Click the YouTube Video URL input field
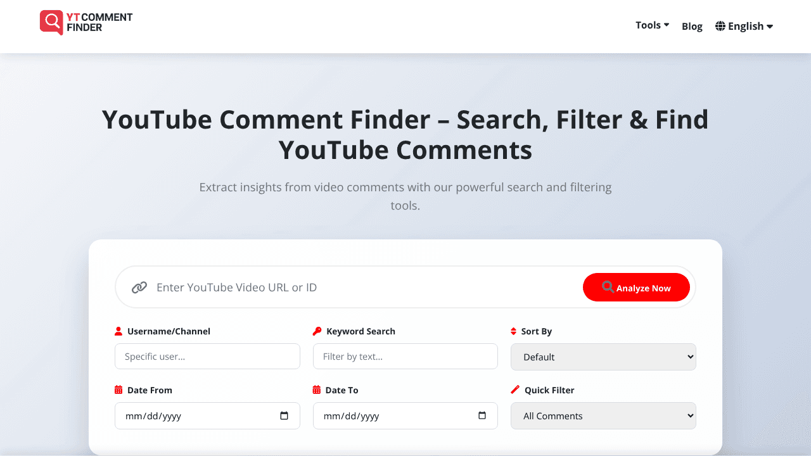The width and height of the screenshot is (811, 456). coord(364,288)
